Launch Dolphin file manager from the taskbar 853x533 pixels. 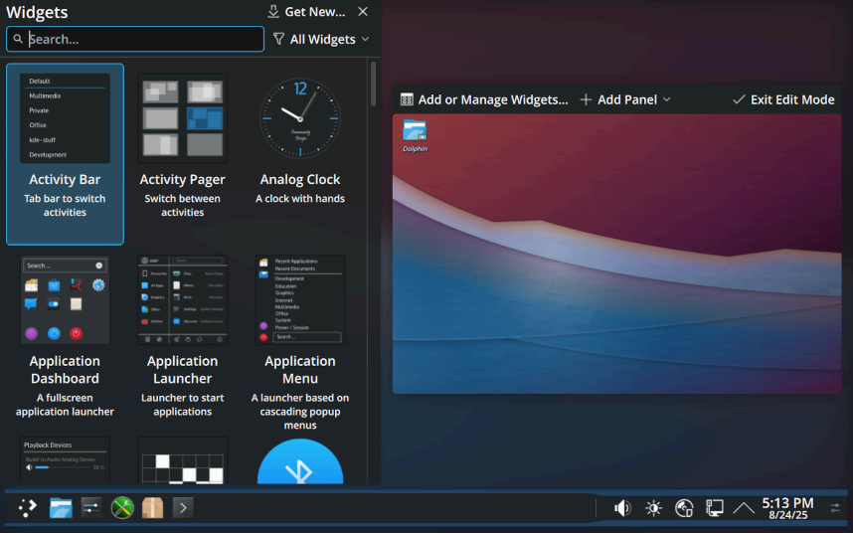pos(61,508)
